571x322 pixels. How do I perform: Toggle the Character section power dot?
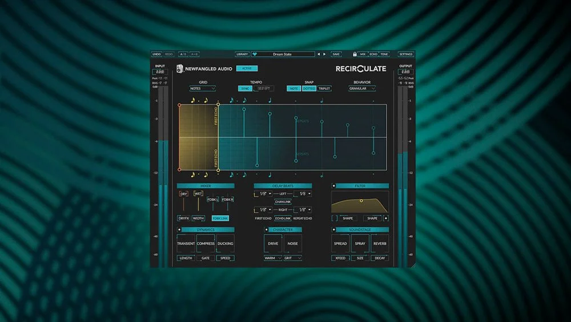[266, 230]
